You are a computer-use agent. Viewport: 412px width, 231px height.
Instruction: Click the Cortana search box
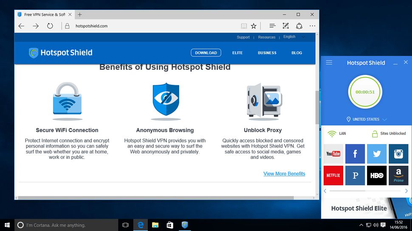coord(66,225)
